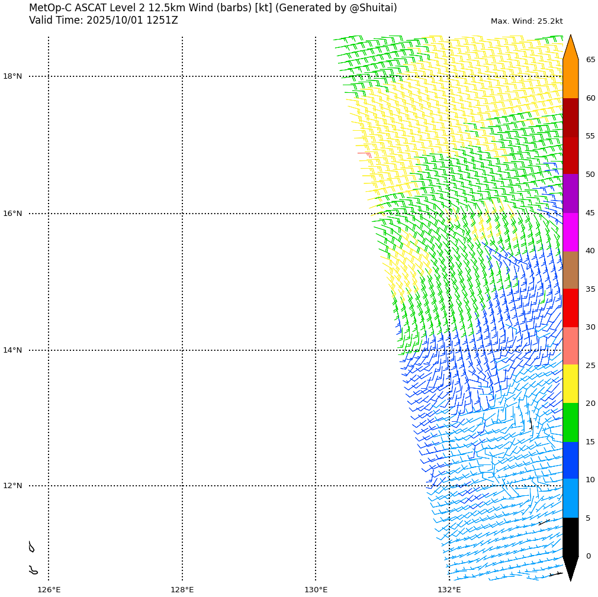The width and height of the screenshot is (598, 597).
Task: Click the small island outline near 126°E
Action: 32,547
